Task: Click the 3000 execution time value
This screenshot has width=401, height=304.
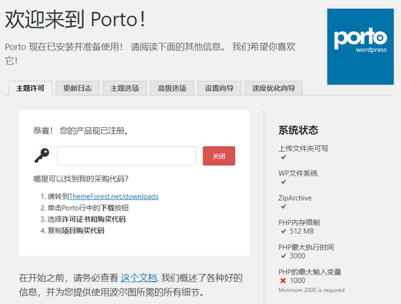Action: 298,256
